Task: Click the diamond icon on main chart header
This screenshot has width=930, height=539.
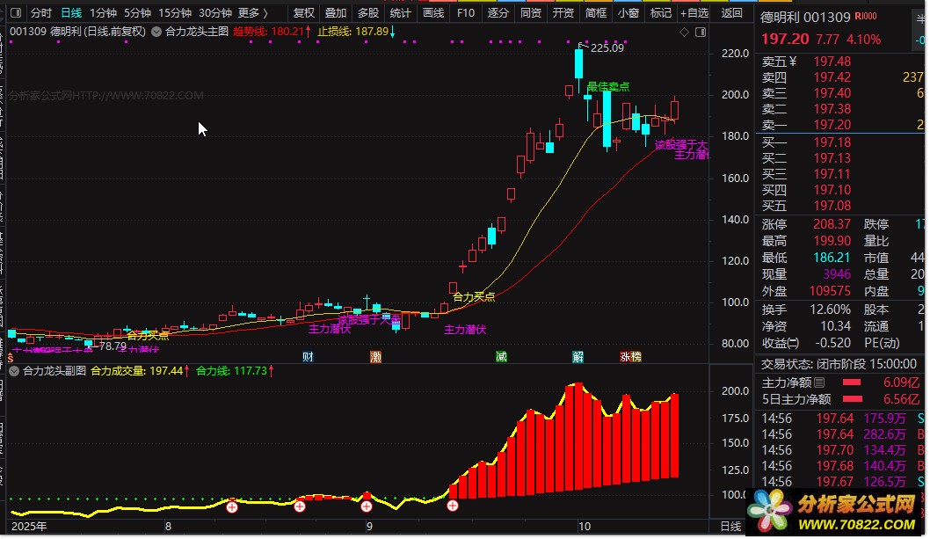Action: click(x=684, y=32)
